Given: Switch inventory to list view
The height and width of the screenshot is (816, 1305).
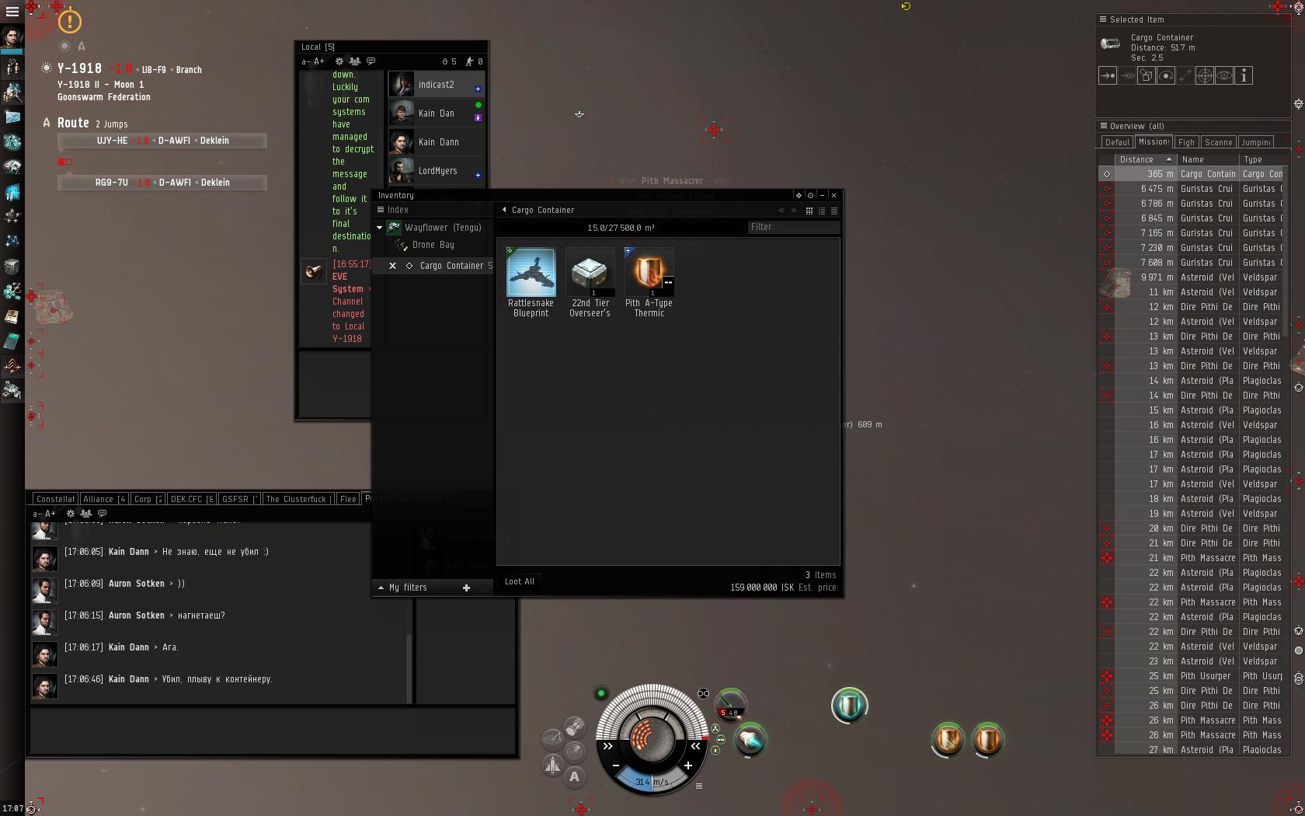Looking at the screenshot, I should pos(834,211).
